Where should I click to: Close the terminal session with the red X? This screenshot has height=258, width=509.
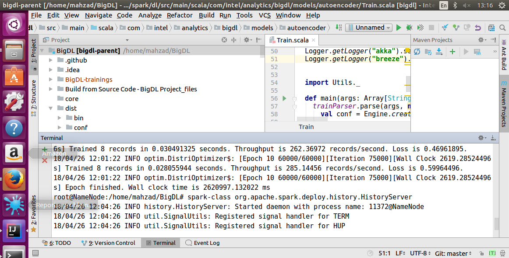[45, 160]
